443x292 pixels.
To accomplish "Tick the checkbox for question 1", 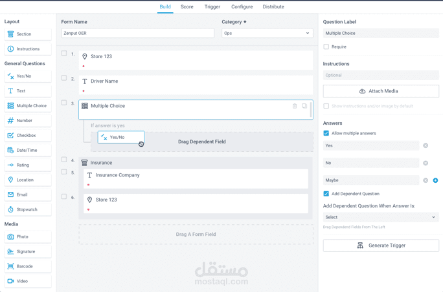I will coord(64,53).
